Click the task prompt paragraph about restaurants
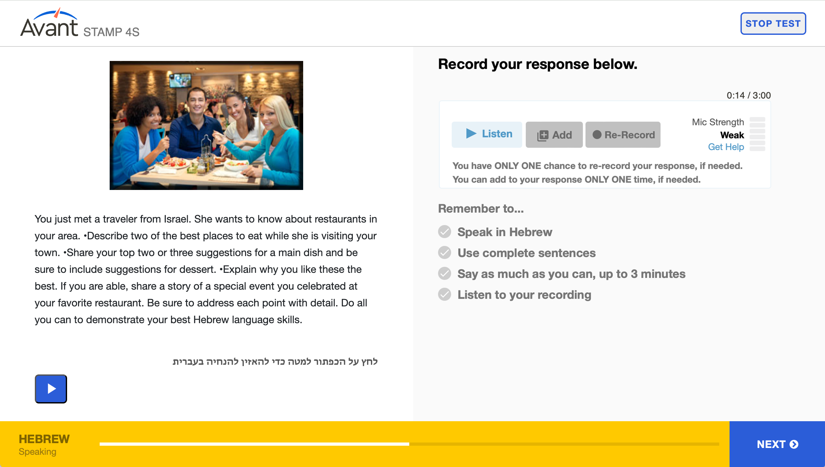This screenshot has width=825, height=467. pyautogui.click(x=206, y=269)
